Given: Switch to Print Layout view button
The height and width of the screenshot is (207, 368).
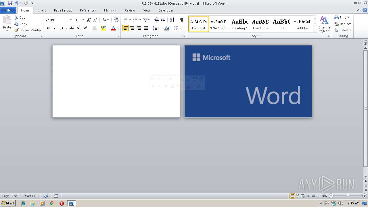Looking at the screenshot, I should coord(292,196).
